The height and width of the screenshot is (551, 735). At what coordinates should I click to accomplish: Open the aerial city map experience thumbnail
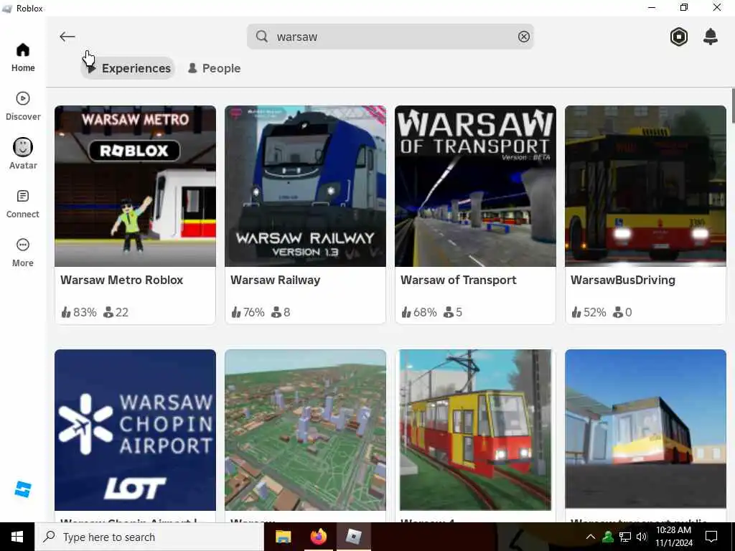coord(305,430)
